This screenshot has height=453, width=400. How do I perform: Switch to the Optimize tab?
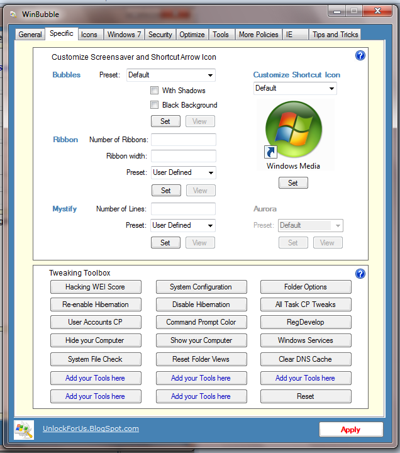192,35
